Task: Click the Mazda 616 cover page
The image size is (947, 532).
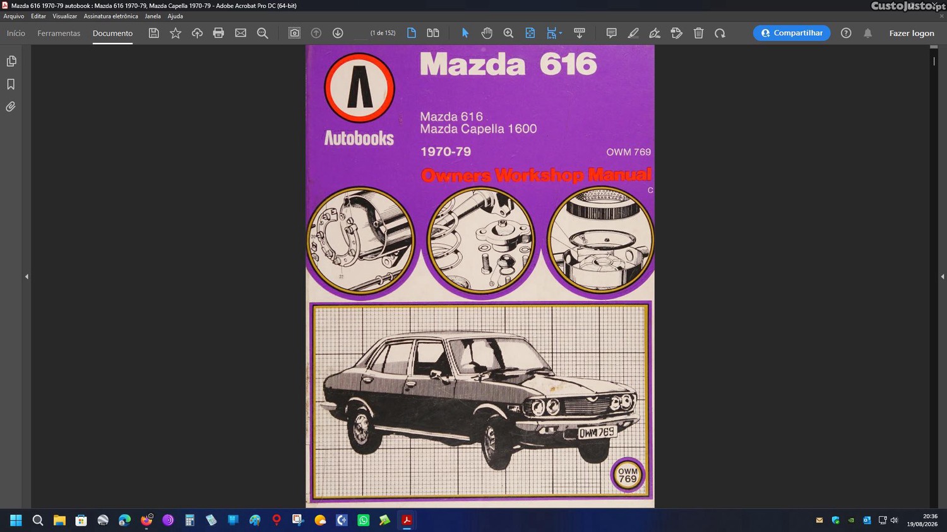Action: click(480, 276)
